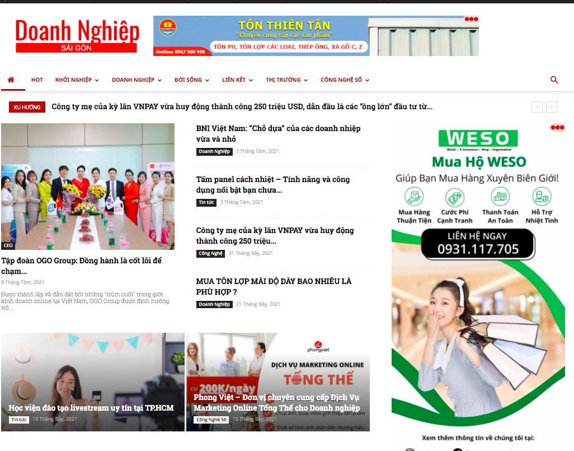574x451 pixels.
Task: Open the HOT menu item
Action: pos(37,80)
